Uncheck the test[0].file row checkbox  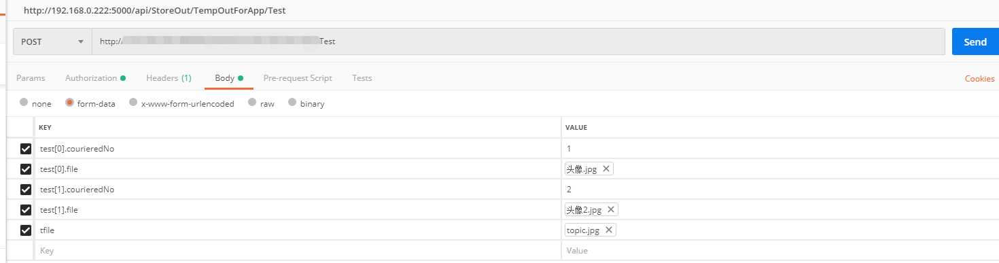point(26,169)
